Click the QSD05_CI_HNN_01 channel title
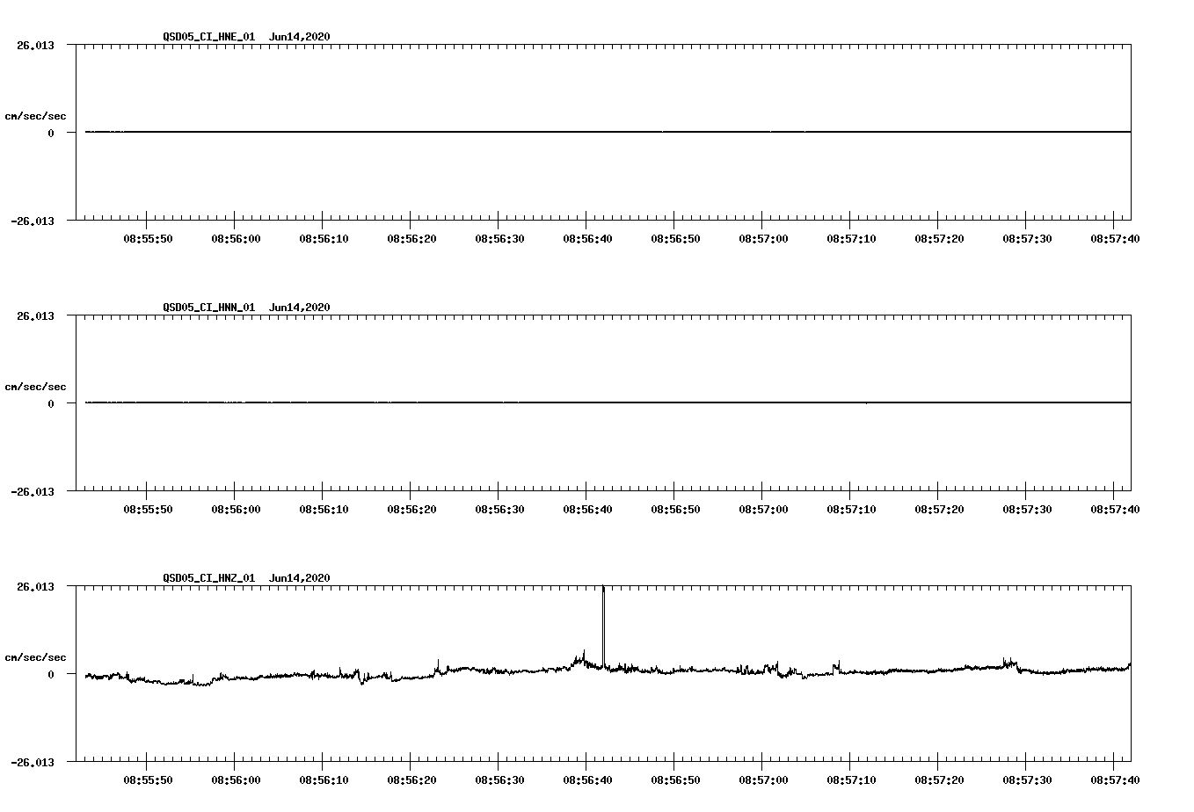The image size is (1194, 812). tap(209, 308)
